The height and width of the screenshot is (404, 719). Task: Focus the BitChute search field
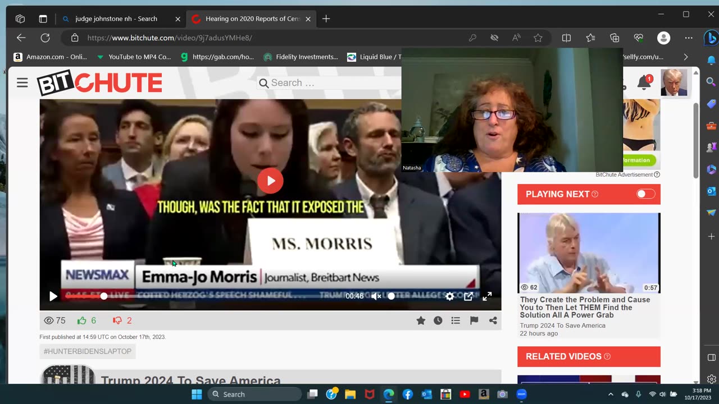(329, 83)
